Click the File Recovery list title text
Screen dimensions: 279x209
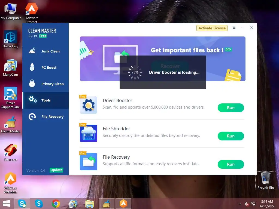pyautogui.click(x=116, y=157)
